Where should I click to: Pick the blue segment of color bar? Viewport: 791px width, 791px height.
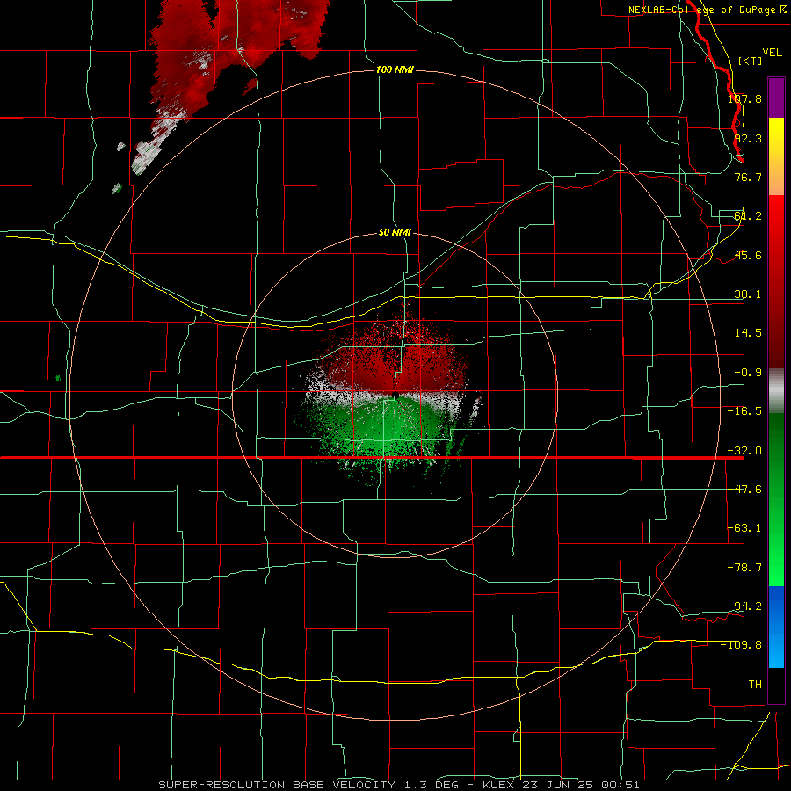tap(776, 627)
